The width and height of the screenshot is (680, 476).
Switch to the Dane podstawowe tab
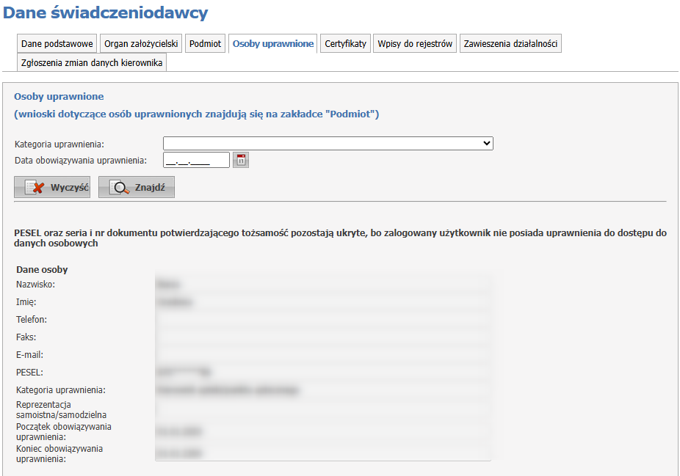[x=57, y=44]
